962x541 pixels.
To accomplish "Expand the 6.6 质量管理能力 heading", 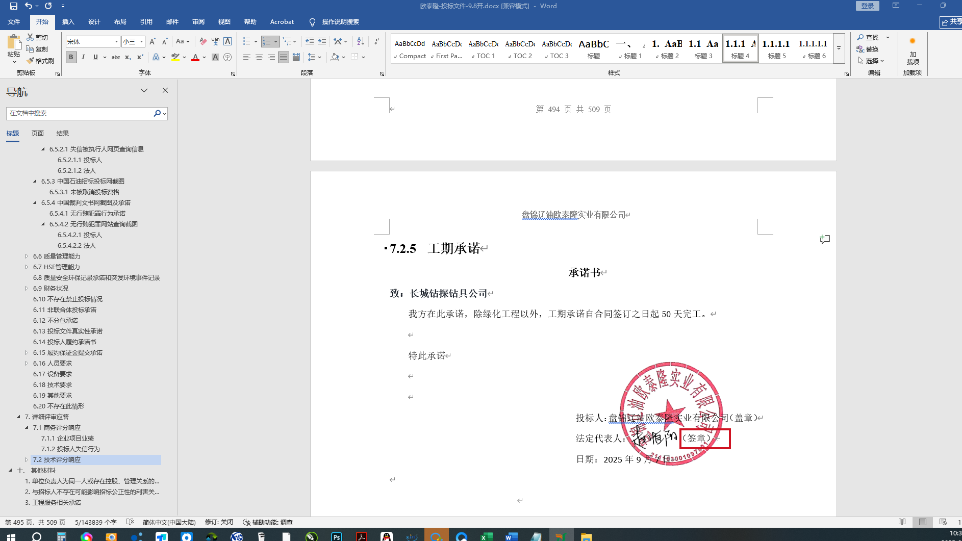I will [x=27, y=256].
